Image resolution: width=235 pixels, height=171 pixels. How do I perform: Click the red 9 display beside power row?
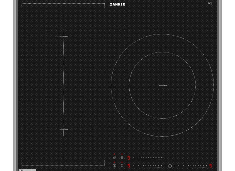pyautogui.click(x=129, y=166)
